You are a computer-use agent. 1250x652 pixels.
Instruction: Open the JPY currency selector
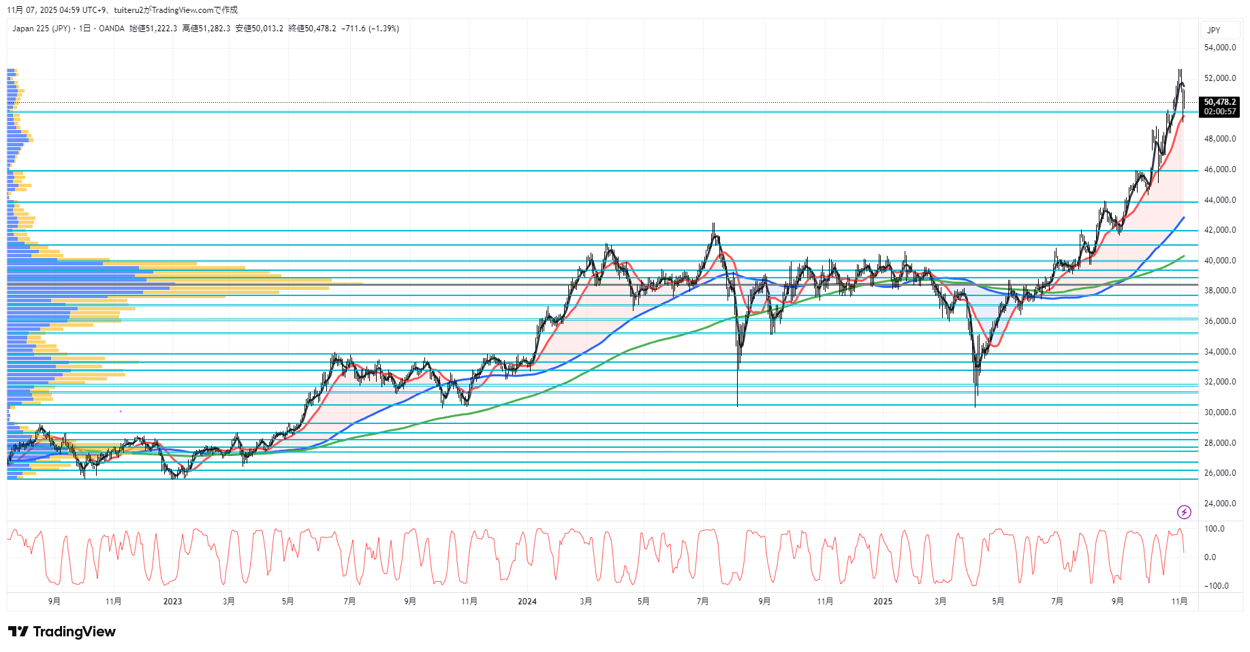(1213, 31)
